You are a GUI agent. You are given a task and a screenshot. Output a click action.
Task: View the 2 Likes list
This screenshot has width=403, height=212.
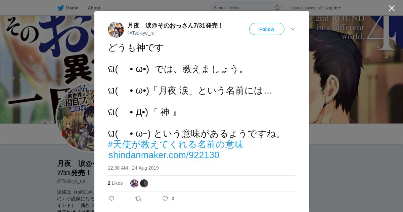tap(115, 183)
